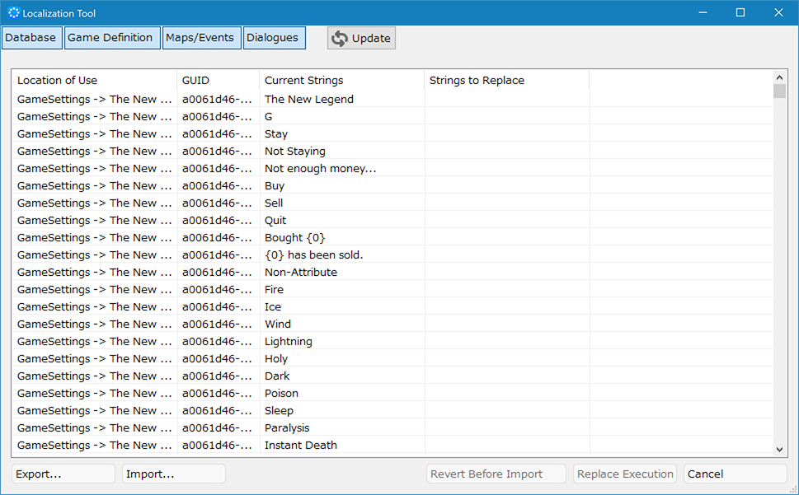Viewport: 799px width, 495px height.
Task: Click the Strings to Replace column header
Action: (x=506, y=81)
